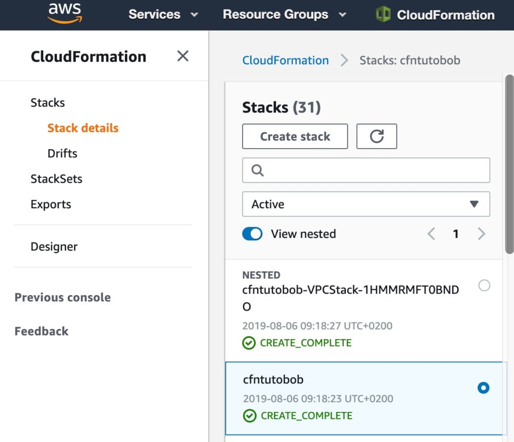This screenshot has width=514, height=442.
Task: Toggle the View nested switch
Action: (252, 234)
